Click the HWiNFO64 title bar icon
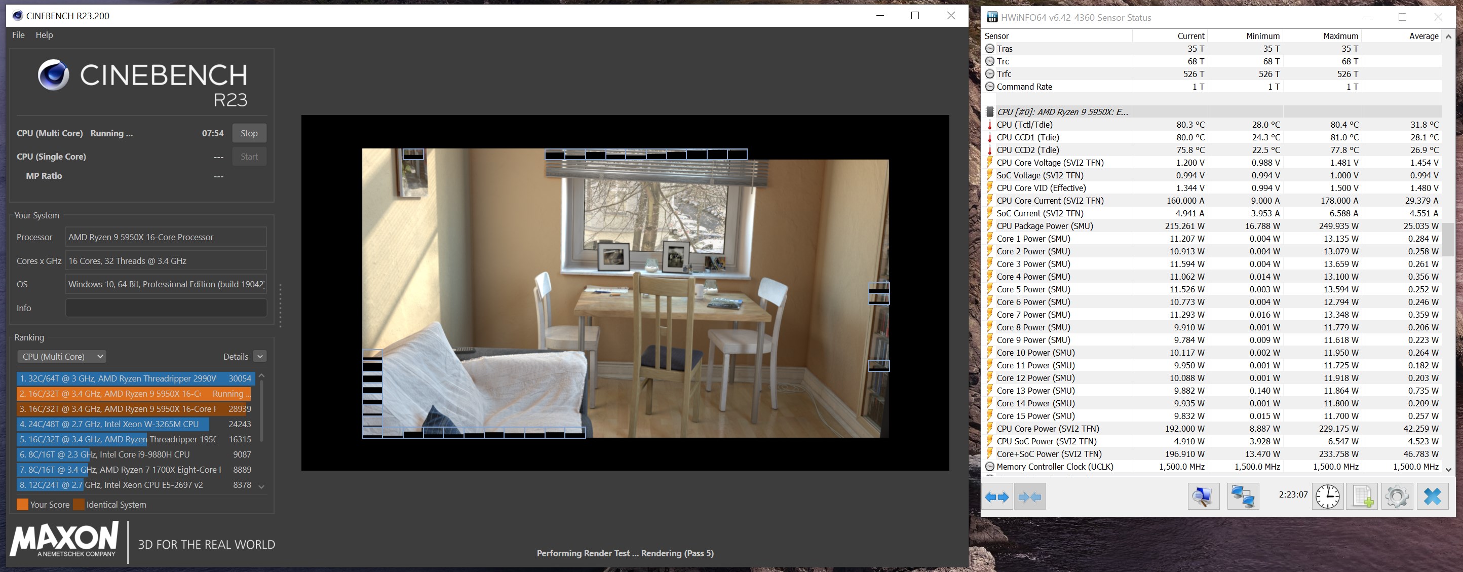The width and height of the screenshot is (1463, 572). (x=991, y=17)
